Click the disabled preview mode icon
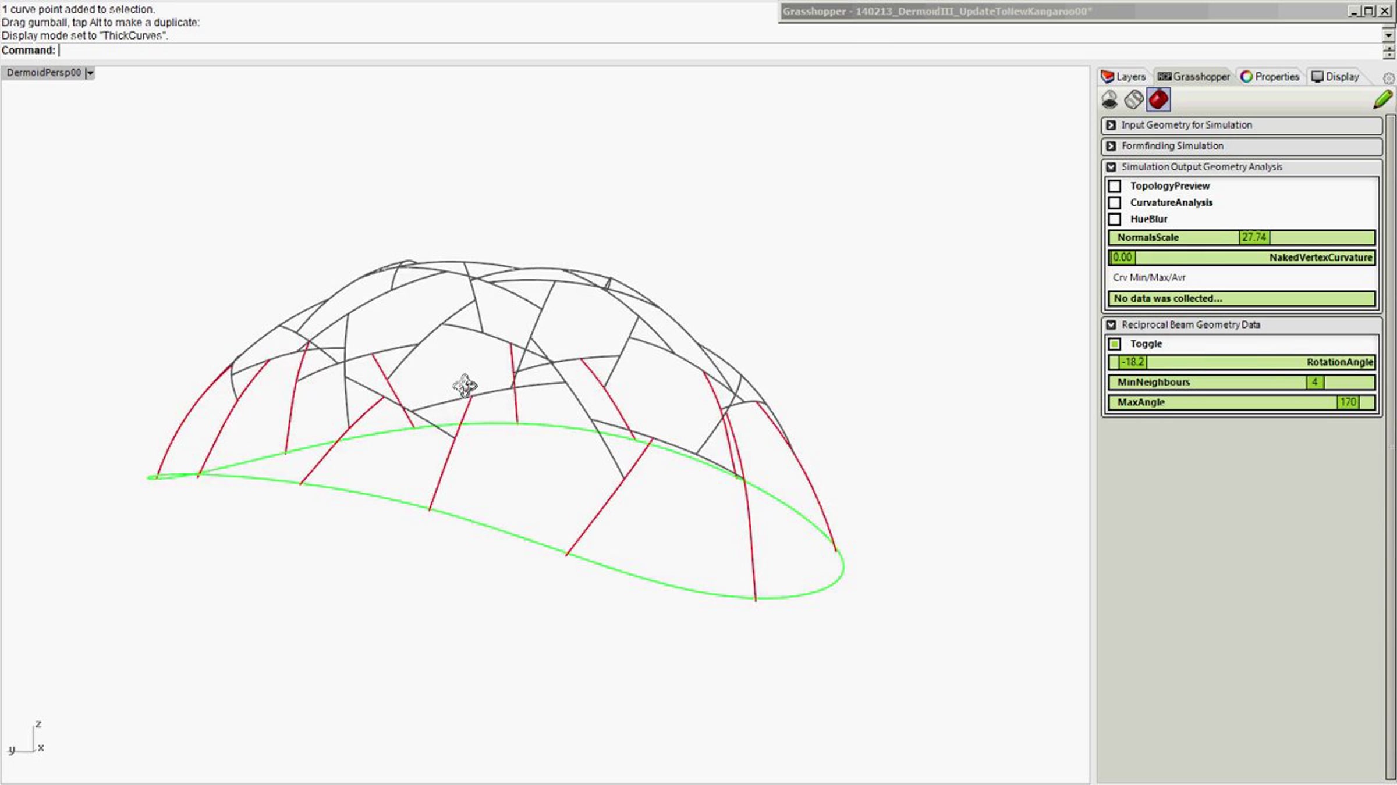 point(1109,99)
